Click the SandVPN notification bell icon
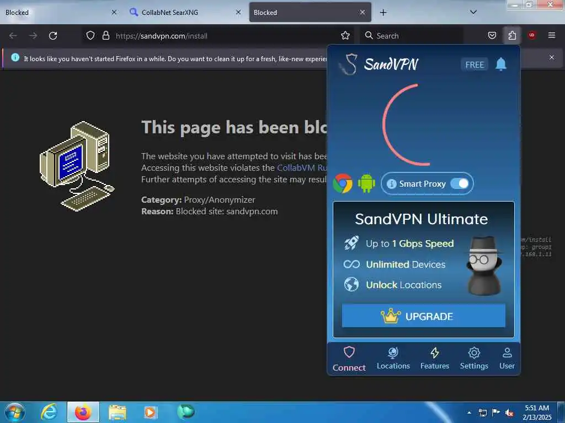Image resolution: width=565 pixels, height=423 pixels. coord(501,64)
